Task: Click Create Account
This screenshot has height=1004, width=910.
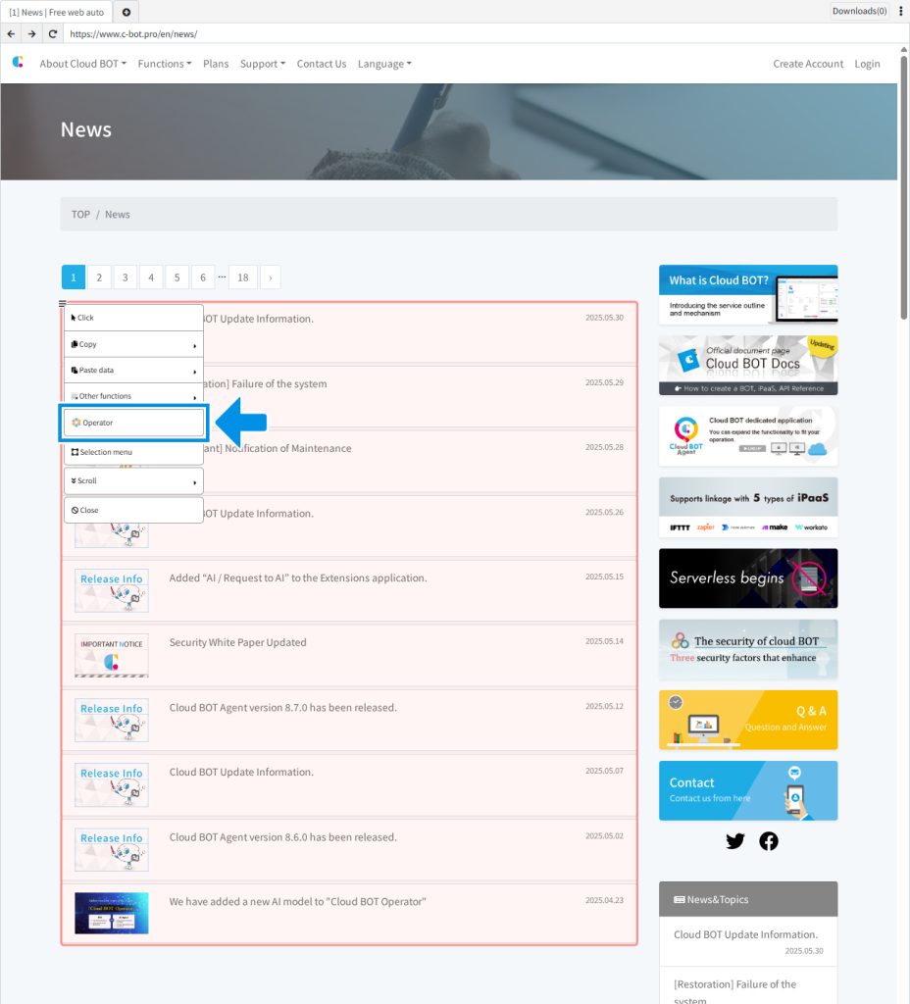Action: pos(808,64)
